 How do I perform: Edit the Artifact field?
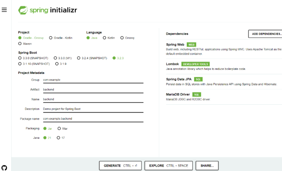click(93, 89)
